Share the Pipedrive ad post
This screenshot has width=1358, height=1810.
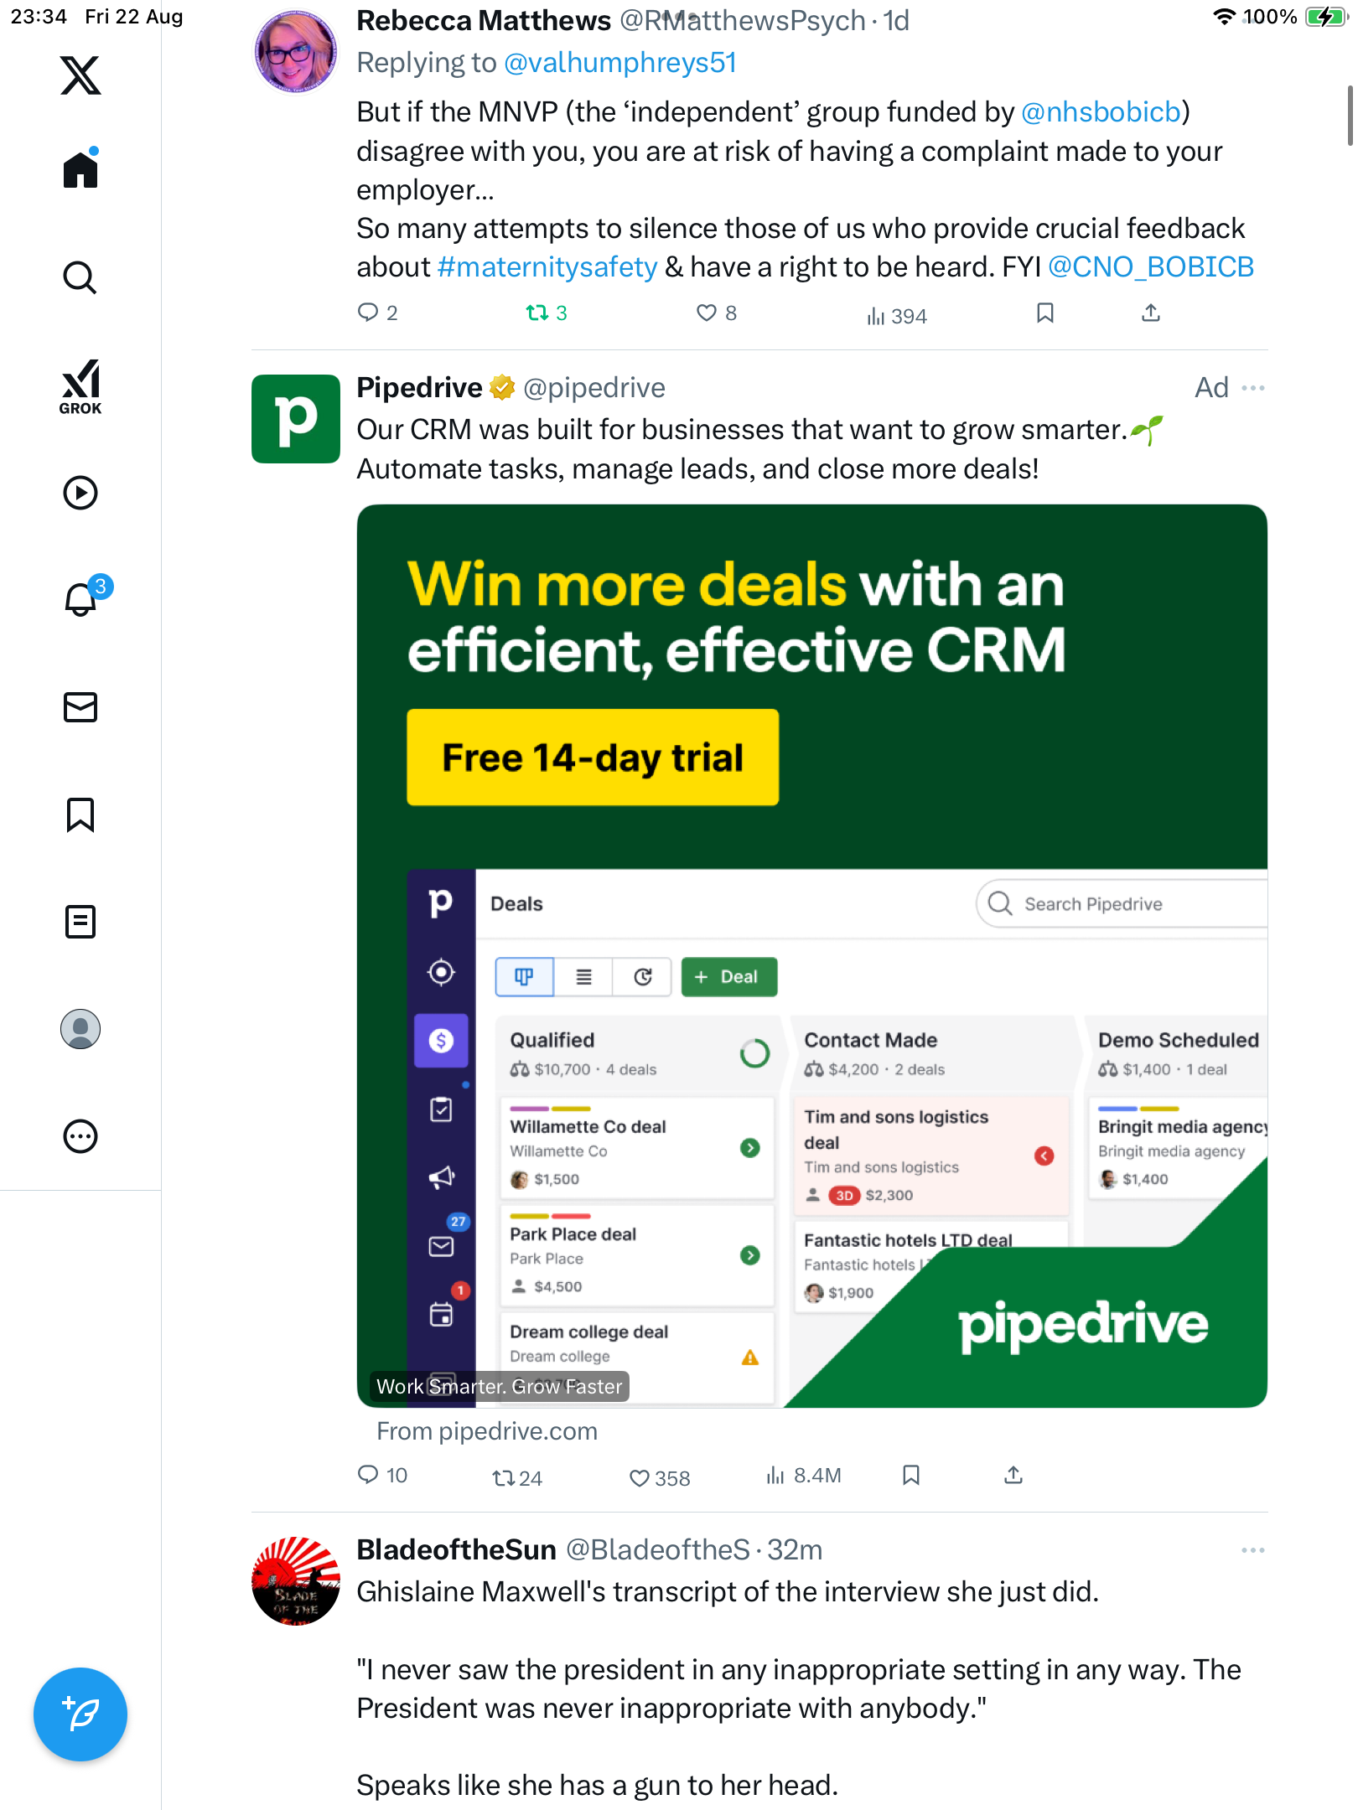(1013, 1476)
